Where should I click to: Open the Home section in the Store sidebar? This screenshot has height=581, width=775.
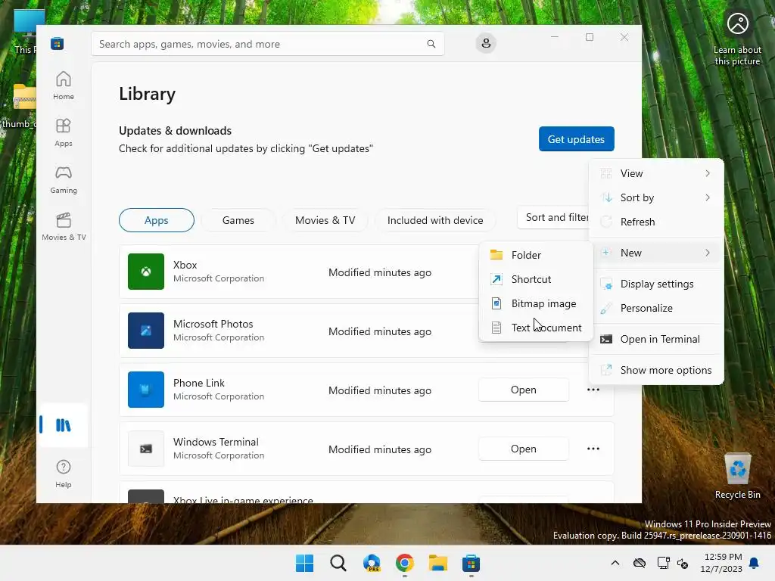[64, 85]
